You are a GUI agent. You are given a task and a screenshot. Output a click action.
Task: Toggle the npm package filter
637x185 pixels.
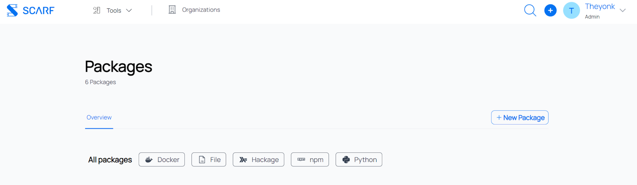tap(310, 160)
